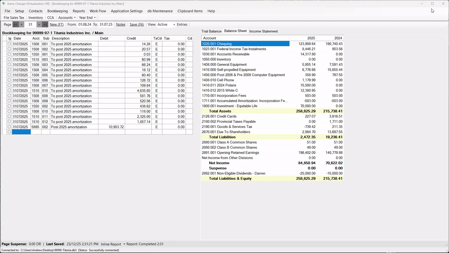Jump to last page using >| button

[x=45, y=25]
